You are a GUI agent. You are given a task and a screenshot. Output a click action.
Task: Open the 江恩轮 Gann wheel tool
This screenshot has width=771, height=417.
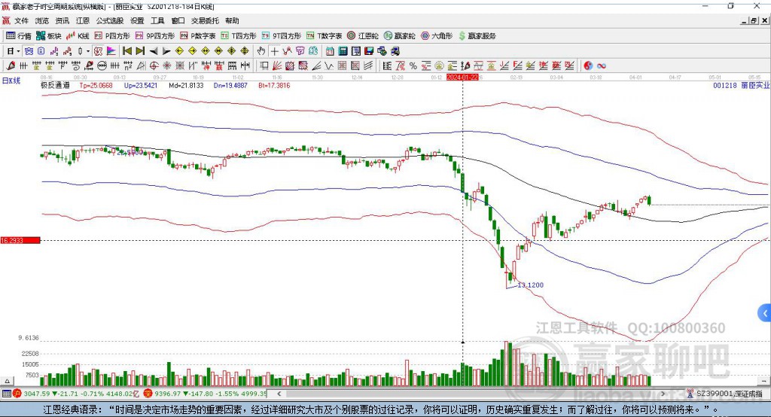tap(363, 36)
